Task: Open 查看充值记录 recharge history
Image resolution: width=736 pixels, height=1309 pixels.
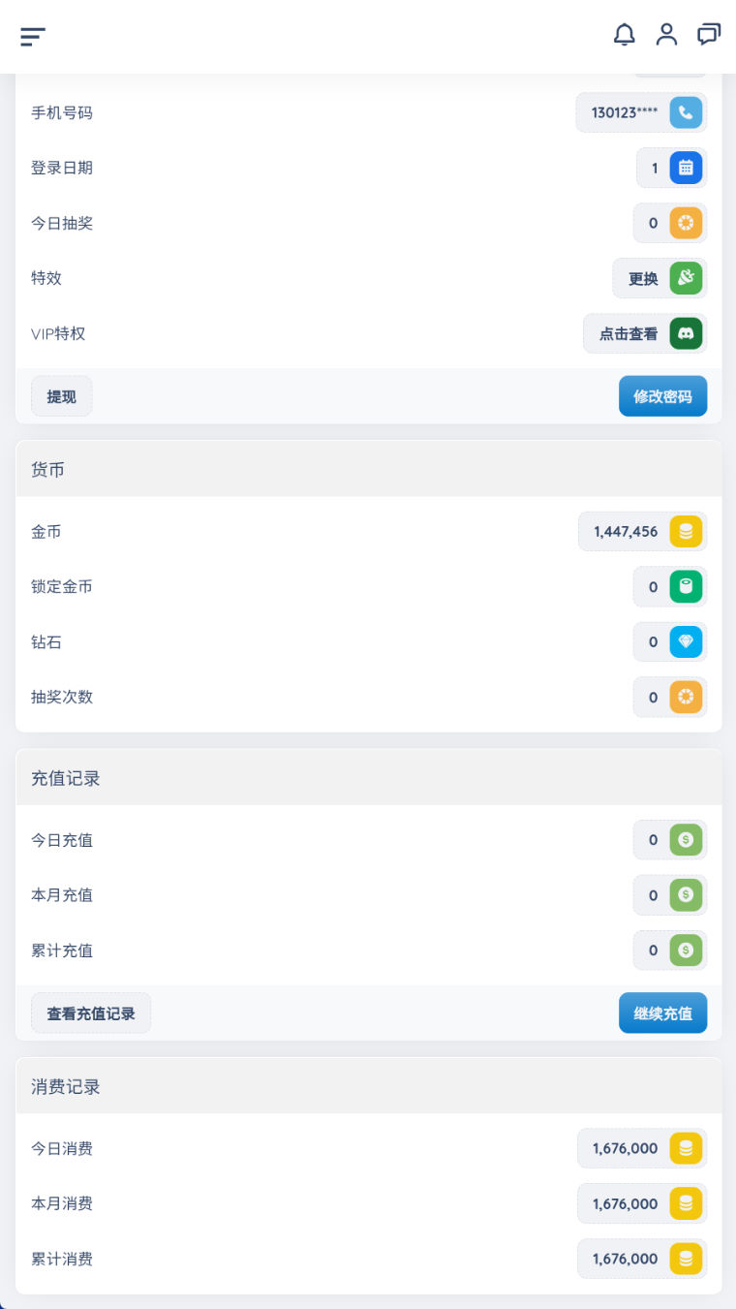Action: point(91,1013)
